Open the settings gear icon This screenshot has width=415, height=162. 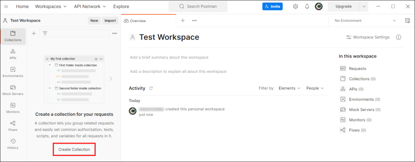tap(295, 6)
